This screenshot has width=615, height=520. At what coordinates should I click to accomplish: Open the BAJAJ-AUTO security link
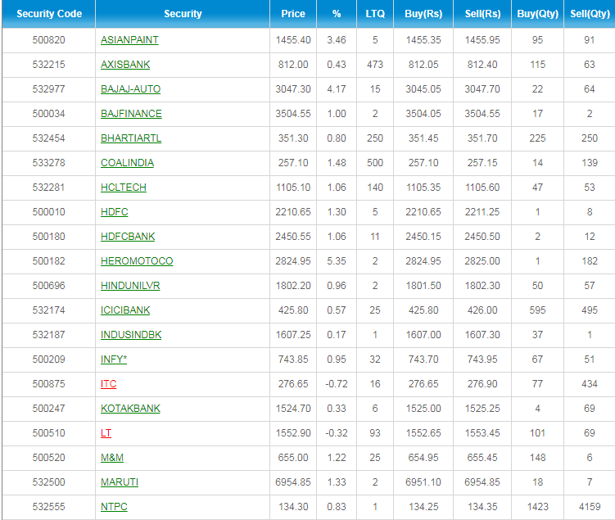(130, 89)
